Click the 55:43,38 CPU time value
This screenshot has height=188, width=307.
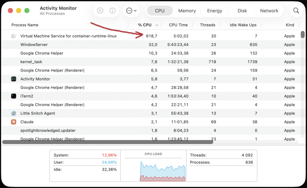pyautogui.click(x=180, y=113)
